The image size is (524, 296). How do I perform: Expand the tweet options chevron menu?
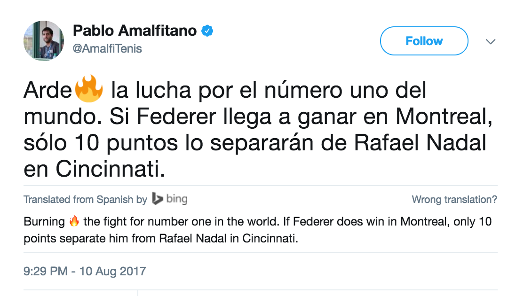[x=491, y=42]
